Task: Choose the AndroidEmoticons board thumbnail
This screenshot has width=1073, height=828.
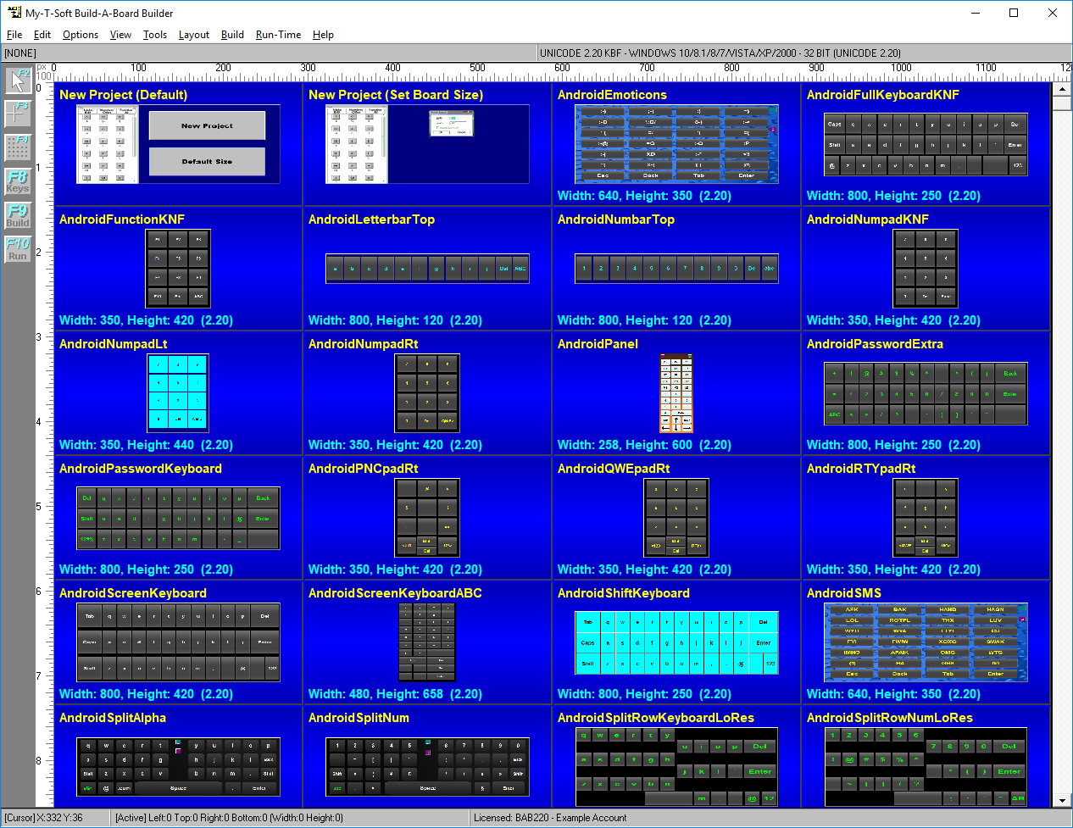Action: [x=676, y=144]
